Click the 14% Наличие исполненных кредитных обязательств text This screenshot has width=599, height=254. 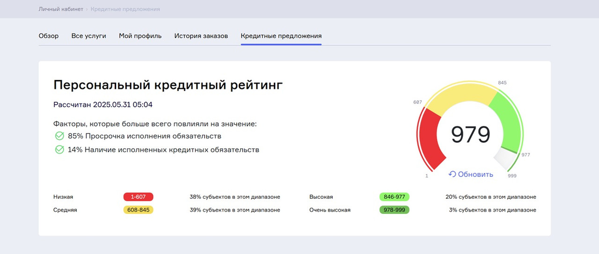coord(163,150)
